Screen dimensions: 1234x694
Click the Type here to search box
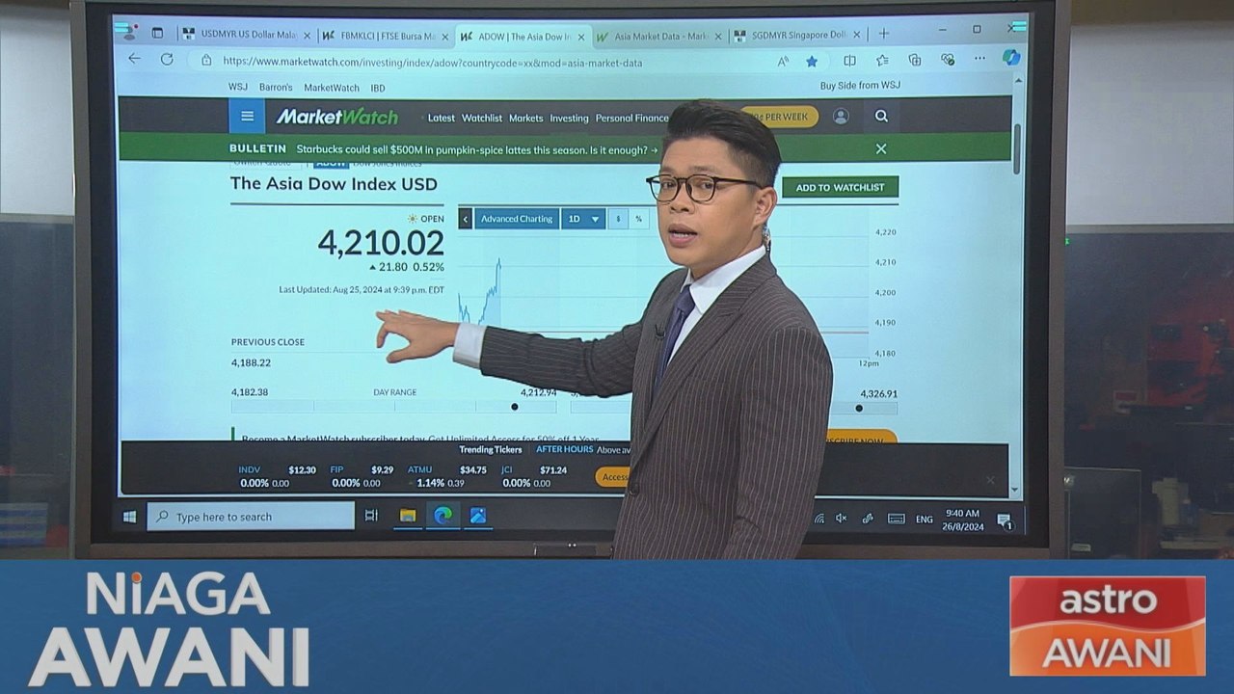click(x=251, y=517)
